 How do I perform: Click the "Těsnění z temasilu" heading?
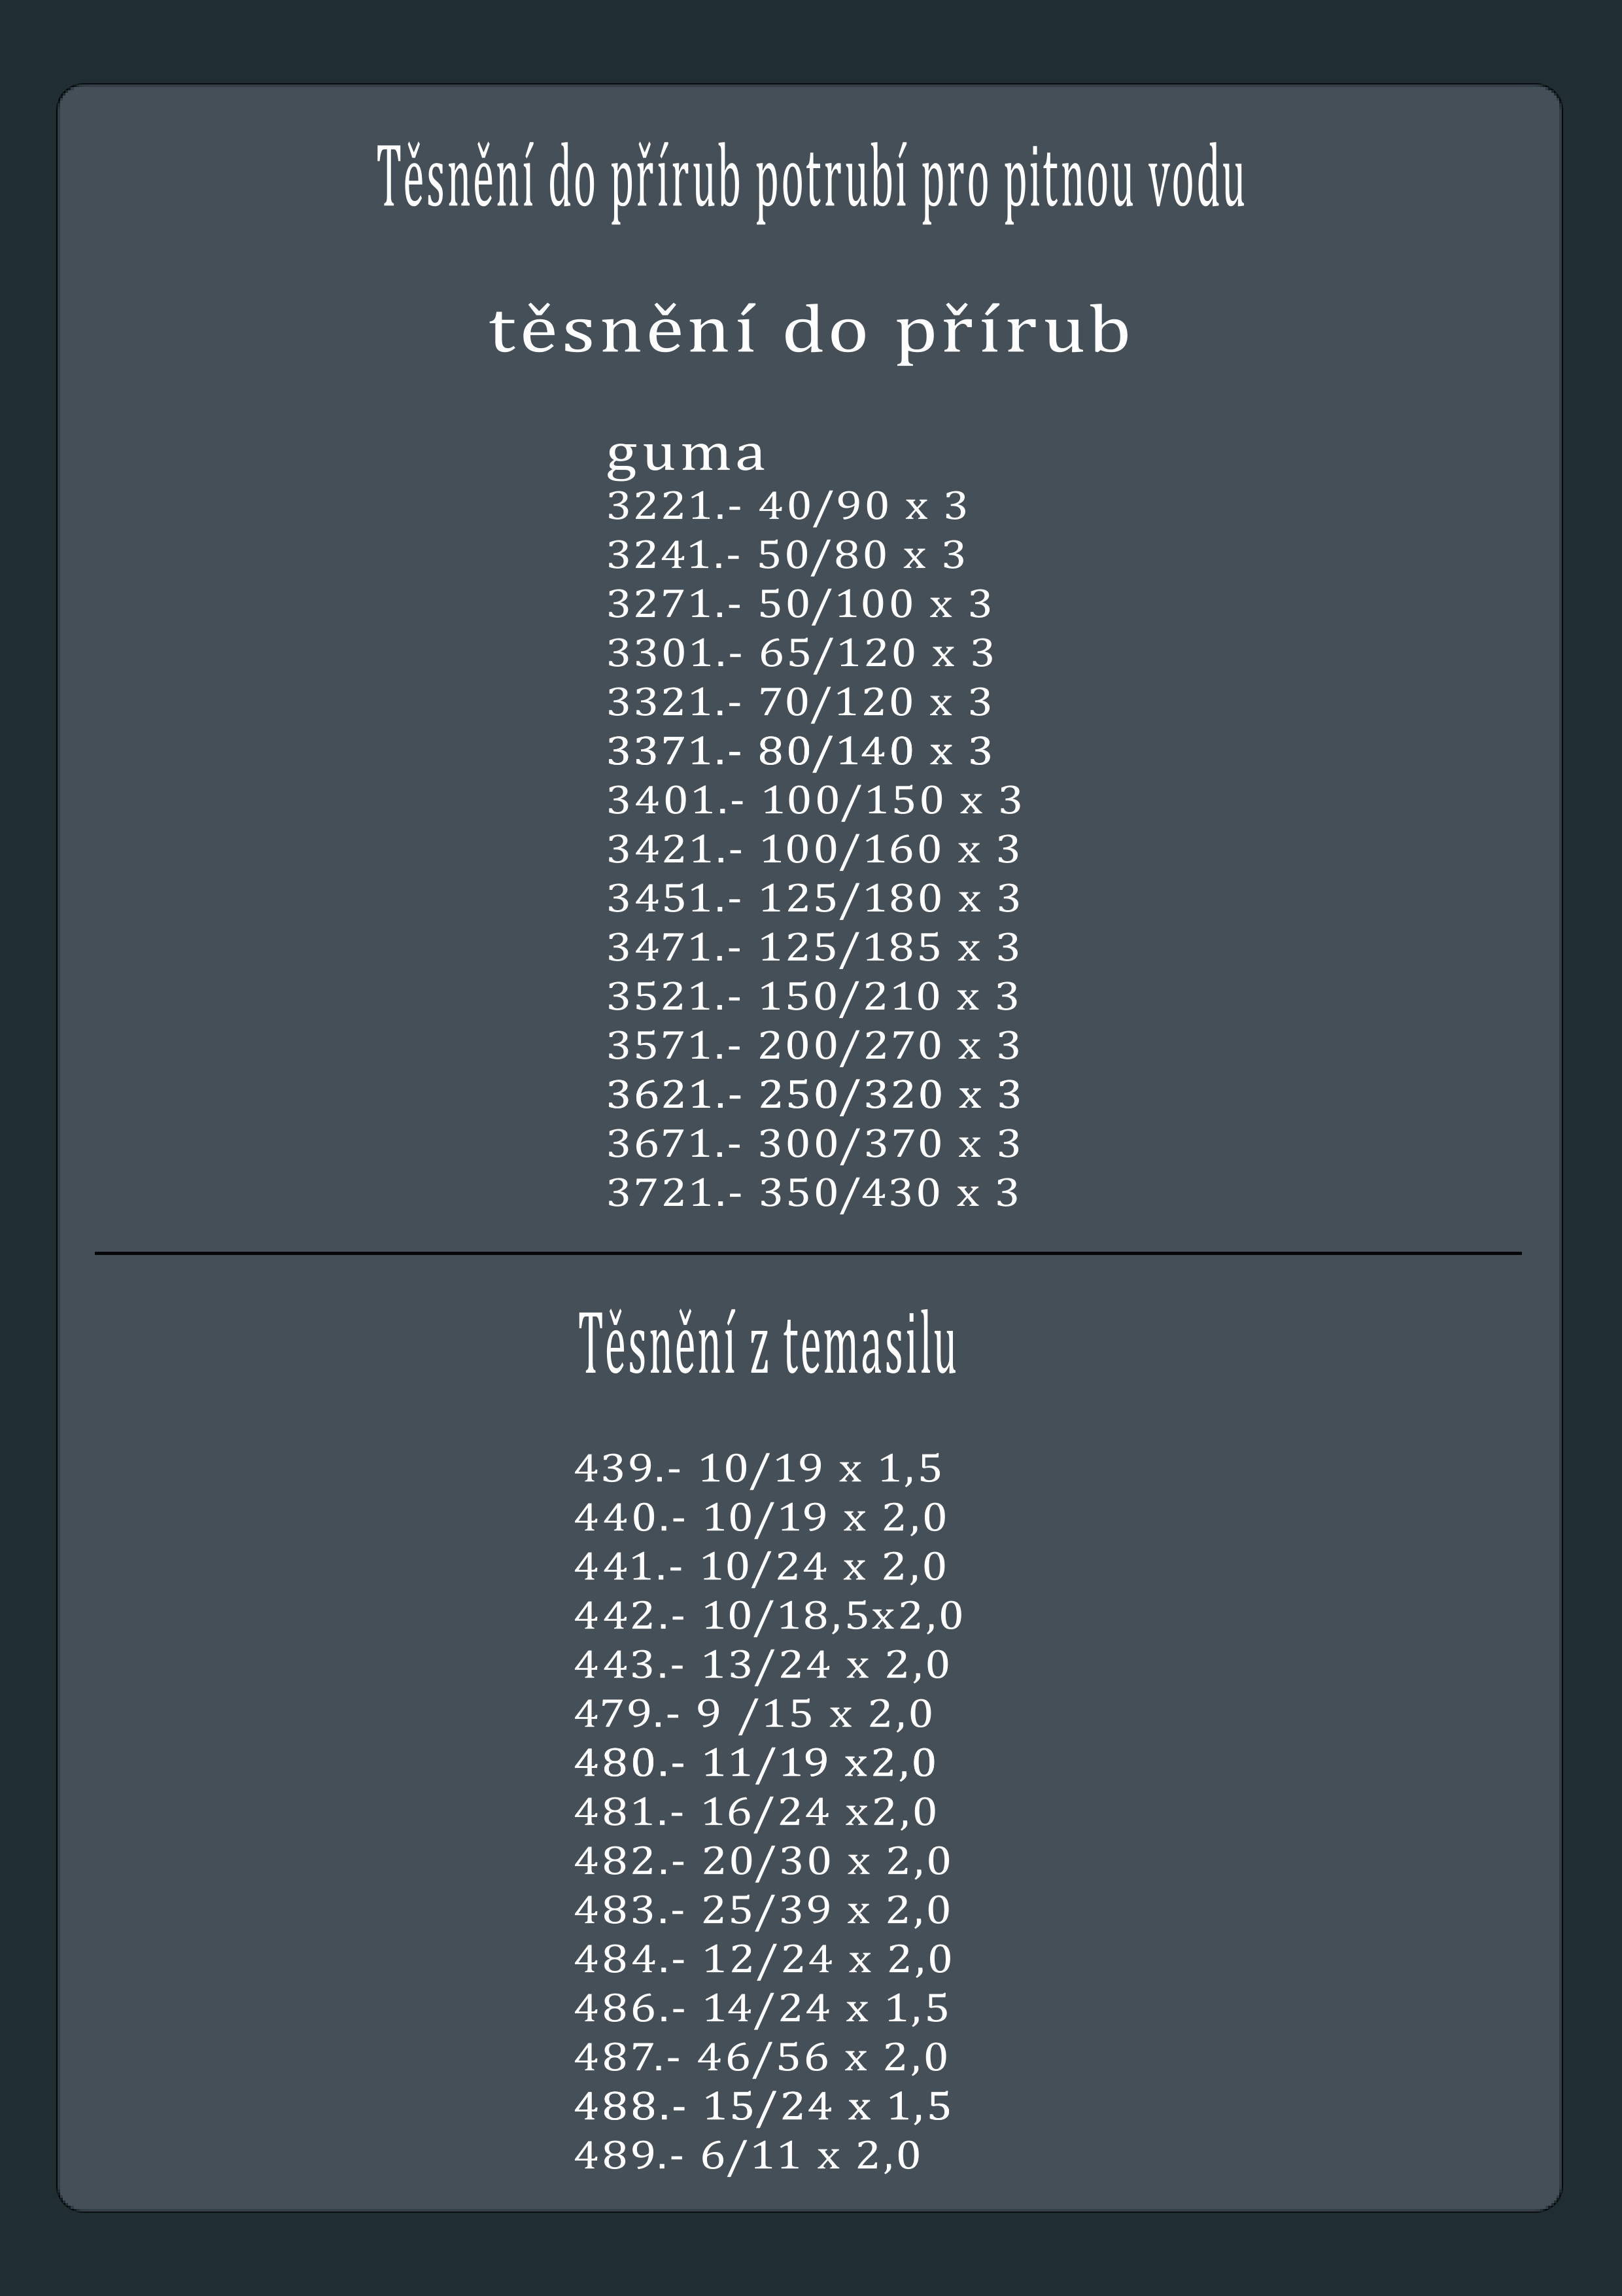[768, 1345]
